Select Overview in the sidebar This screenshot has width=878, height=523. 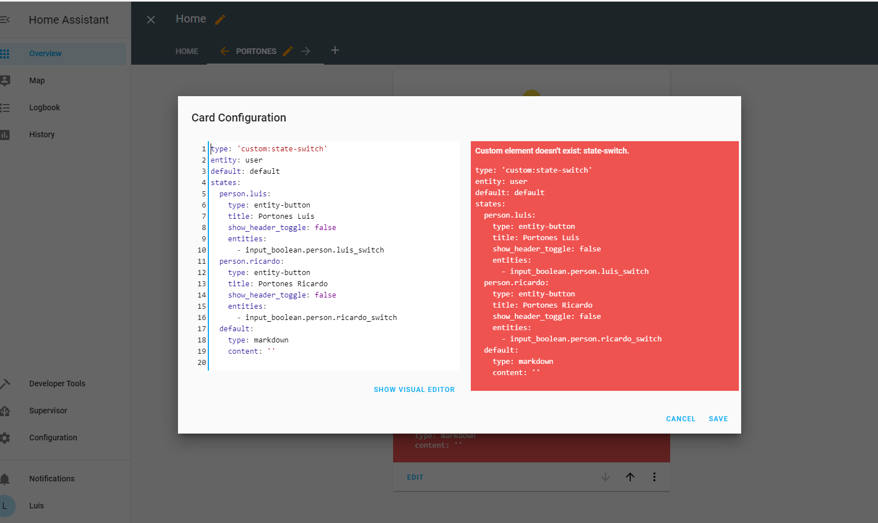(45, 53)
